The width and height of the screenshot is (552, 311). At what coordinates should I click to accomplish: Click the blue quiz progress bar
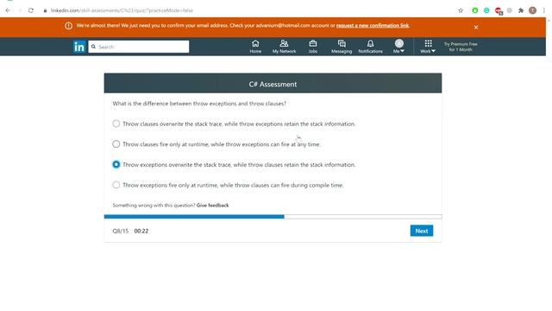[x=194, y=217]
